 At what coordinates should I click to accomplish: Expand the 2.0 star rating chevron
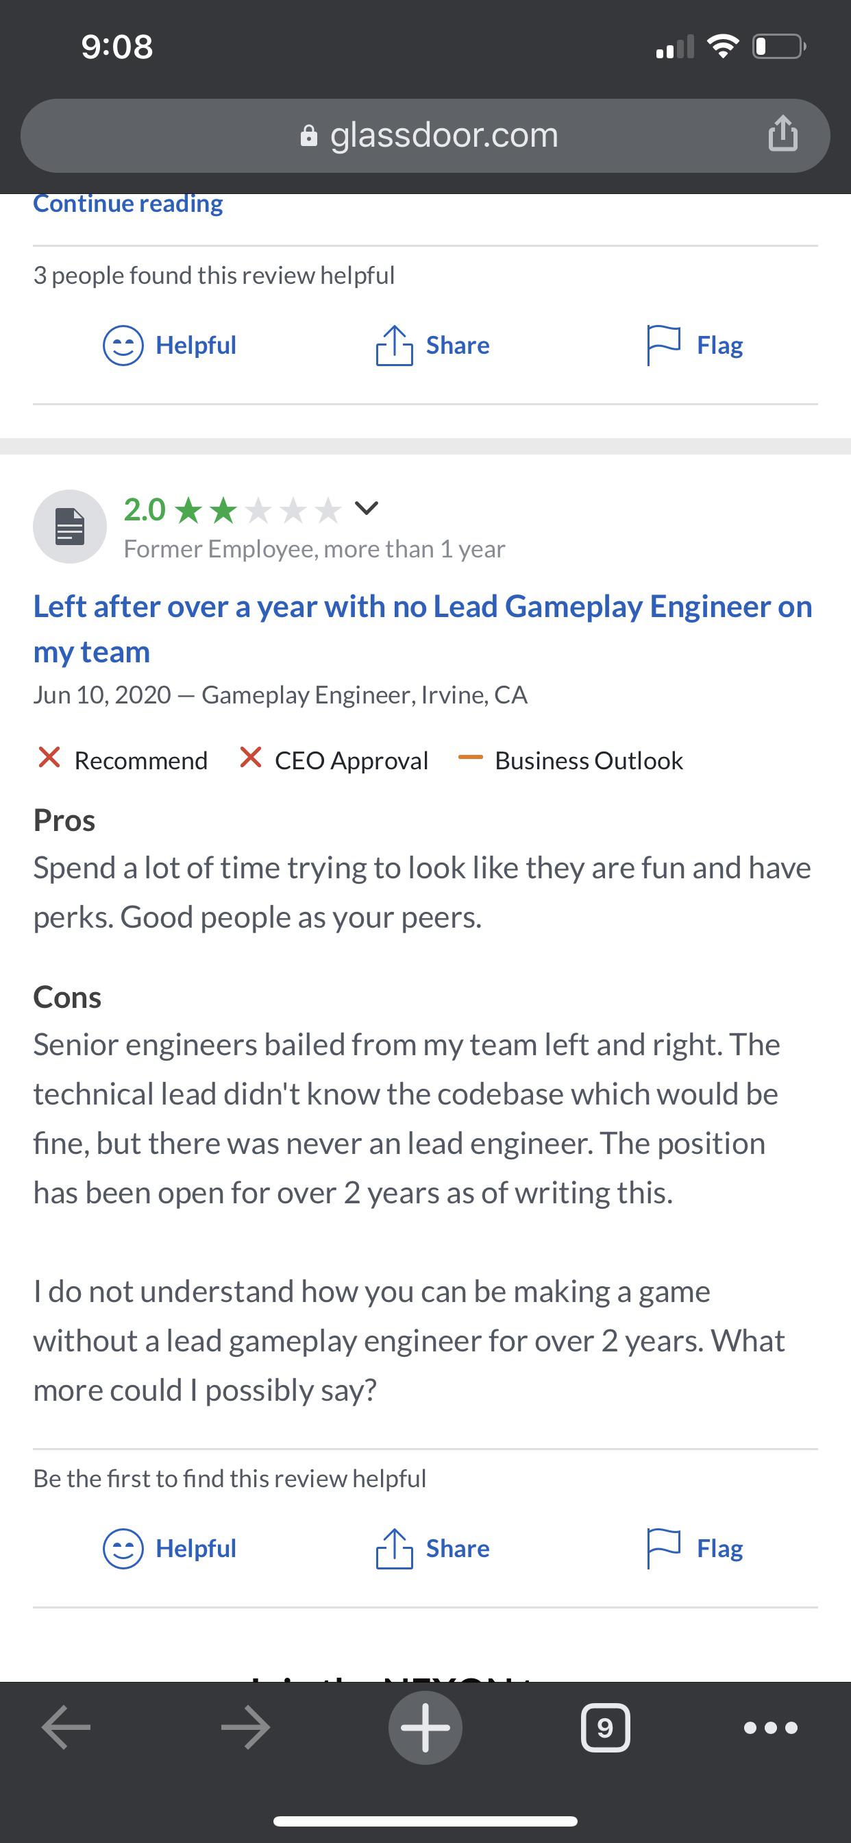367,509
